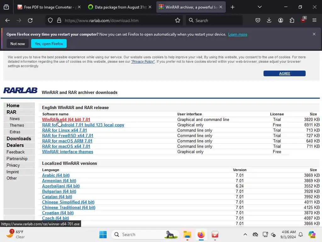Open the weather widget showing 65°F
Screen dimensions: 322x242
coord(15,234)
